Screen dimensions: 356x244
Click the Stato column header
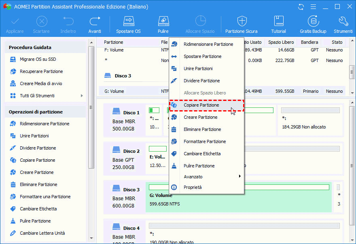[x=337, y=42]
